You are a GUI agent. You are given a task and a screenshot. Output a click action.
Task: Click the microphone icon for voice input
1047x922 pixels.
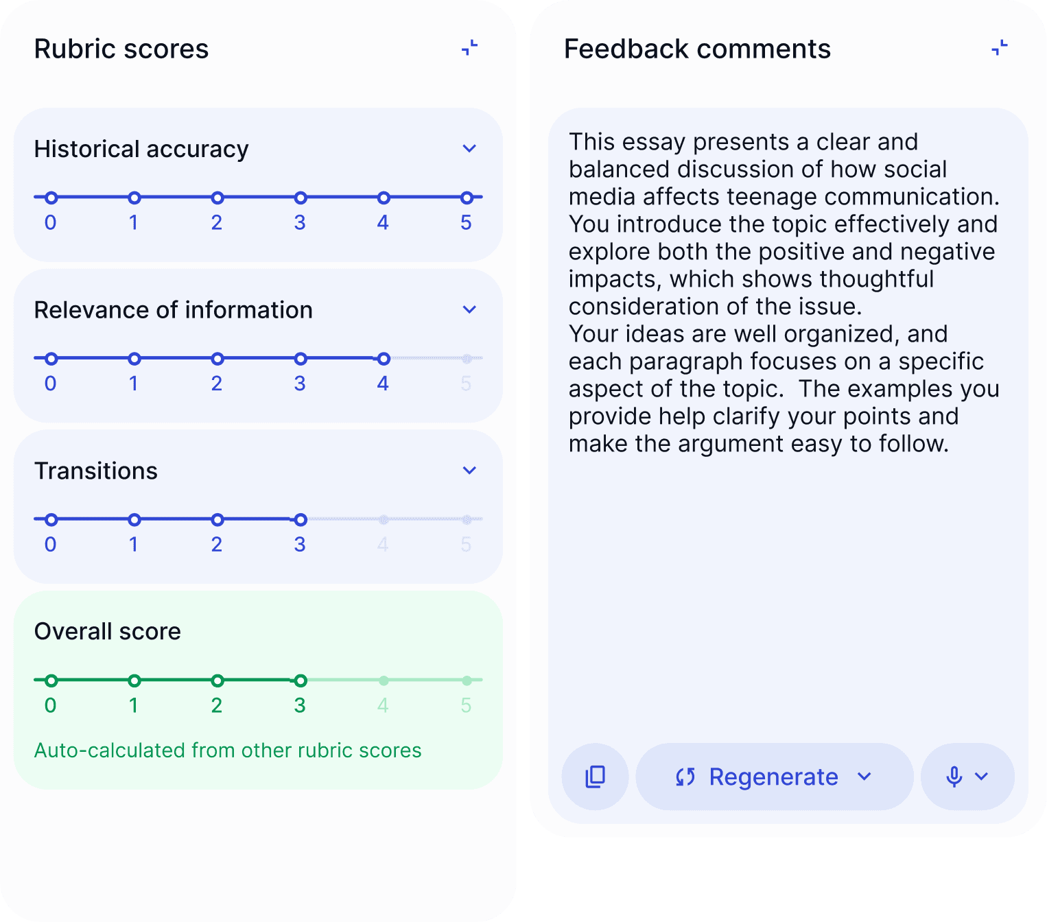954,777
